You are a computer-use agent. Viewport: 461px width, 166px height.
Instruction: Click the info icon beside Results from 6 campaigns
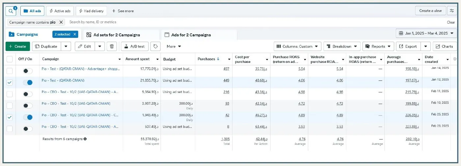(85, 139)
